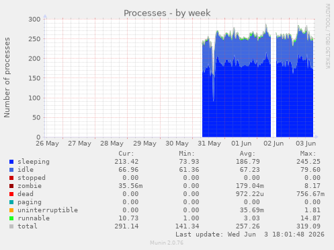Click runnable current value 10.73
This screenshot has width=334, height=250.
click(x=128, y=218)
